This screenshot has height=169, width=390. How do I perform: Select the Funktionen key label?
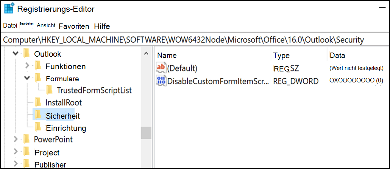(x=66, y=67)
